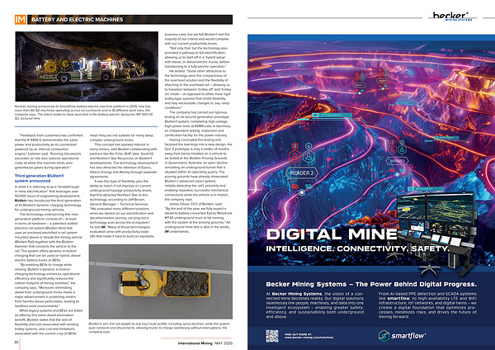The width and height of the screenshot is (495, 350).
Task: Click the large red person icon above Reader 2
Action: click(295, 156)
